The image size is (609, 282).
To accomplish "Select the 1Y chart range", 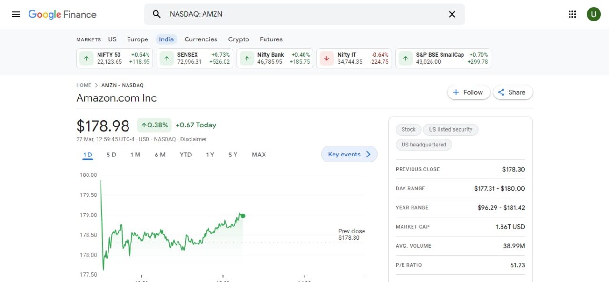I will [x=210, y=155].
